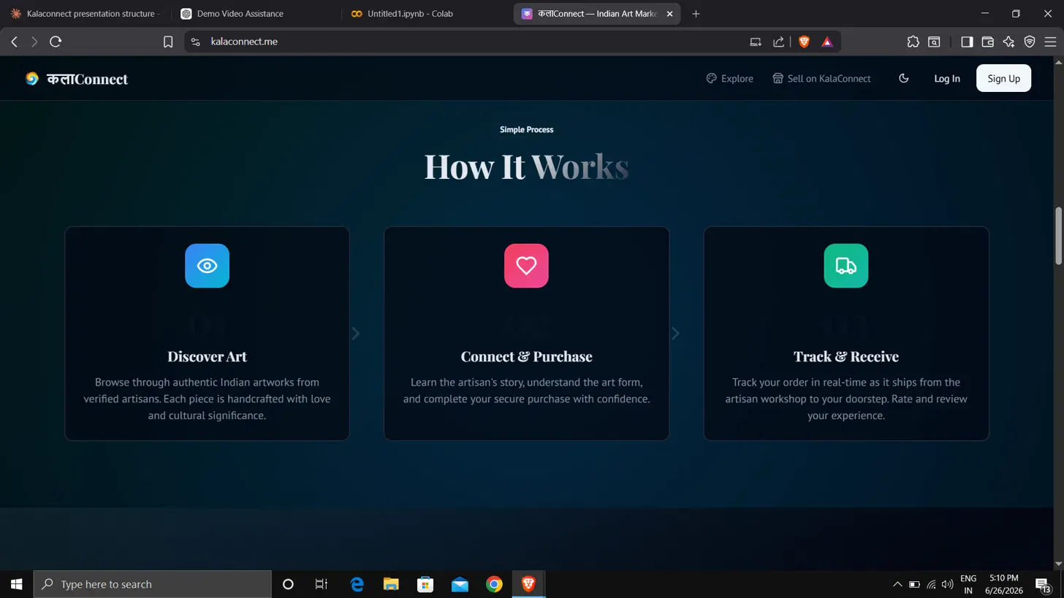Open the Windows Start menu
The width and height of the screenshot is (1064, 598).
click(17, 584)
